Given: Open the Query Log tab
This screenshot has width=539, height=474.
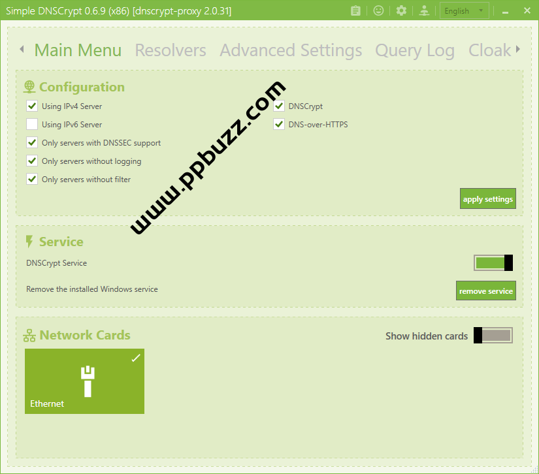Looking at the screenshot, I should coord(414,50).
